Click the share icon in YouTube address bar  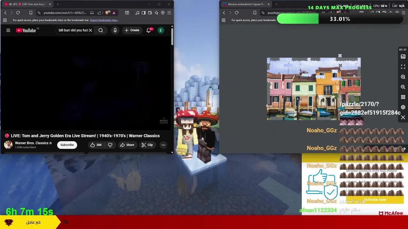pyautogui.click(x=99, y=13)
